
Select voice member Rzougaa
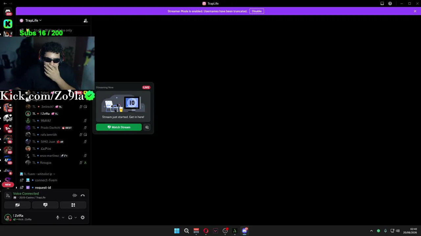(x=56, y=163)
